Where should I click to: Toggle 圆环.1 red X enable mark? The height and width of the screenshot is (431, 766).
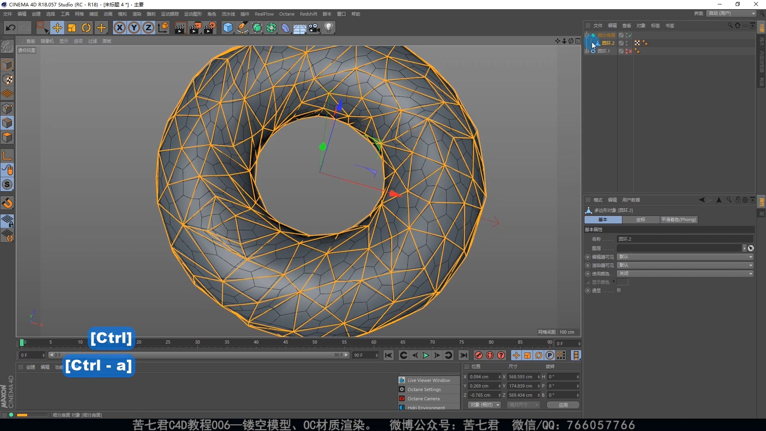630,51
